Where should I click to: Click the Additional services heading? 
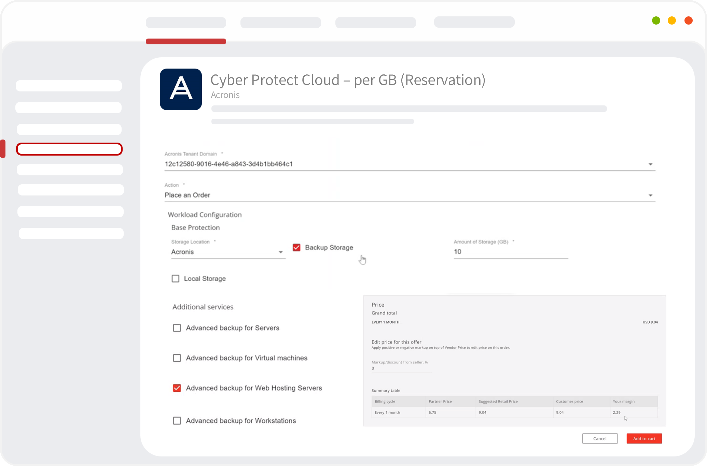[203, 307]
